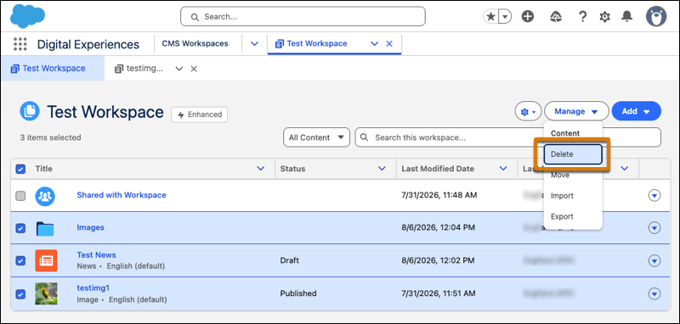The height and width of the screenshot is (324, 680).
Task: Click the 8/6/2026, 12:04 PM date cell
Action: (x=438, y=227)
